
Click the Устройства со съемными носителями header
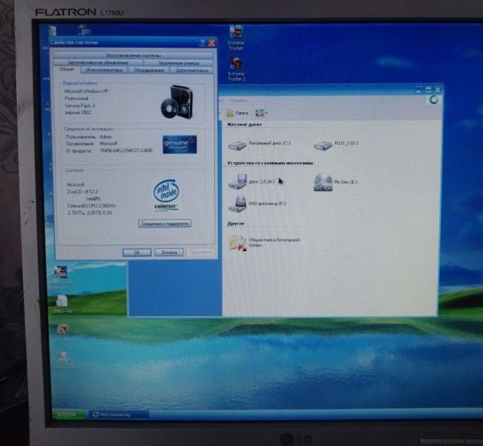270,163
